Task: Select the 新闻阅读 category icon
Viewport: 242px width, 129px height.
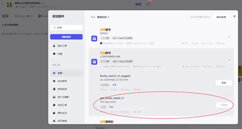Action: [x=54, y=89]
